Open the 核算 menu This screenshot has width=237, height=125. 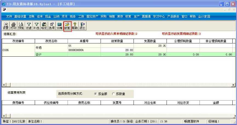(x=128, y=17)
